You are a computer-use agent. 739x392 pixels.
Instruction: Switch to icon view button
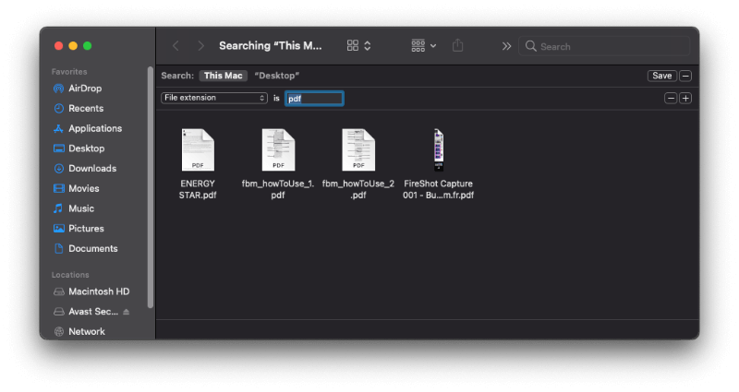353,45
